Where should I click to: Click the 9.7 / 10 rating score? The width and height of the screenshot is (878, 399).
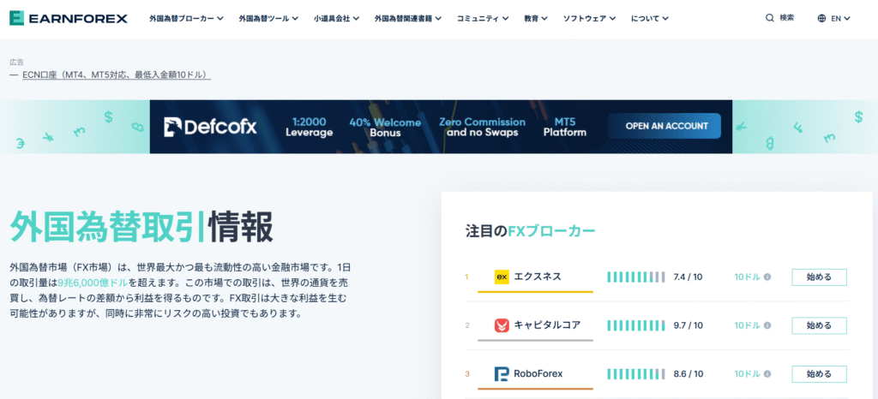click(688, 325)
